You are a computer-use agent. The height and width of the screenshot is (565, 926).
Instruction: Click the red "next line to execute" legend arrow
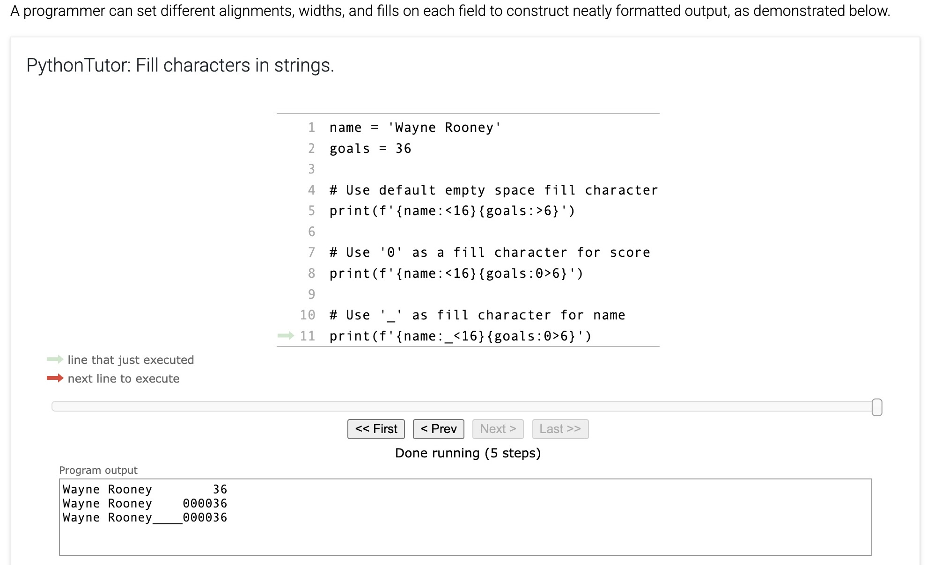tap(55, 378)
